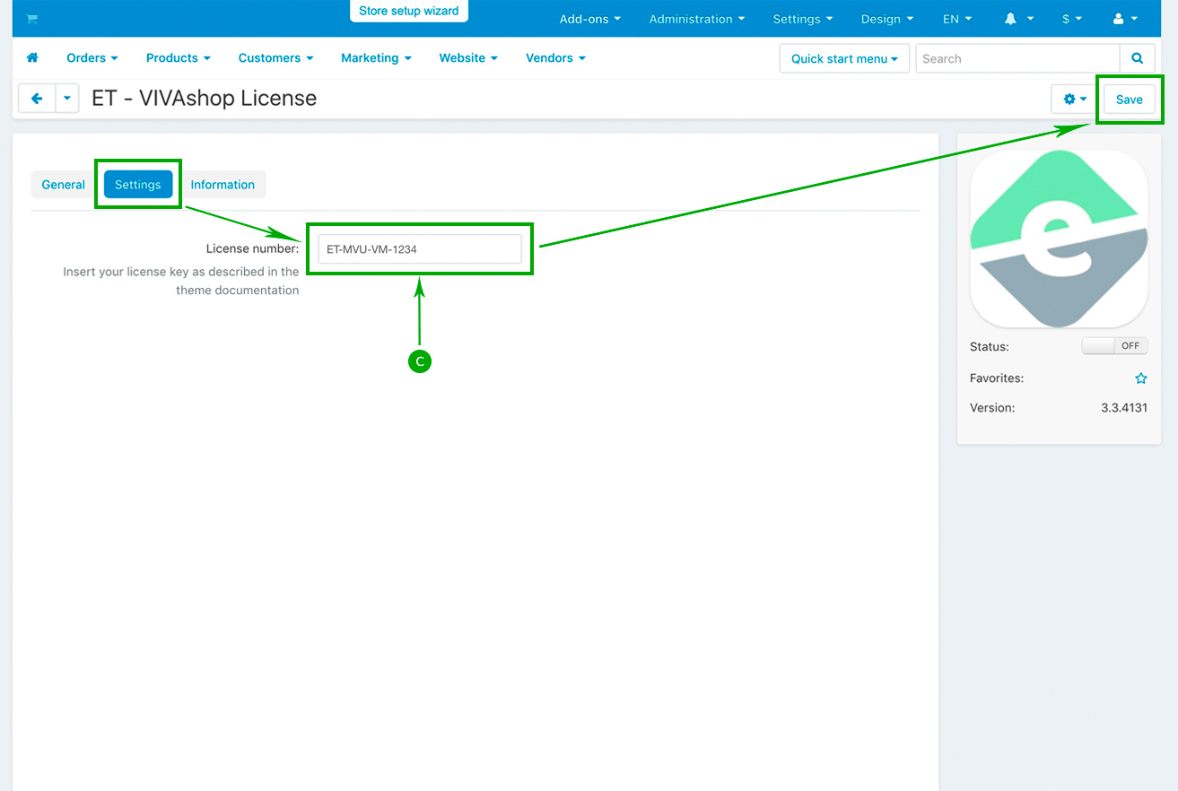This screenshot has height=791, width=1178.
Task: Go to the home dashboard icon
Action: pos(33,58)
